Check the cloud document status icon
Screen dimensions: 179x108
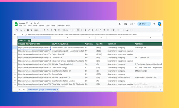pos(38,23)
